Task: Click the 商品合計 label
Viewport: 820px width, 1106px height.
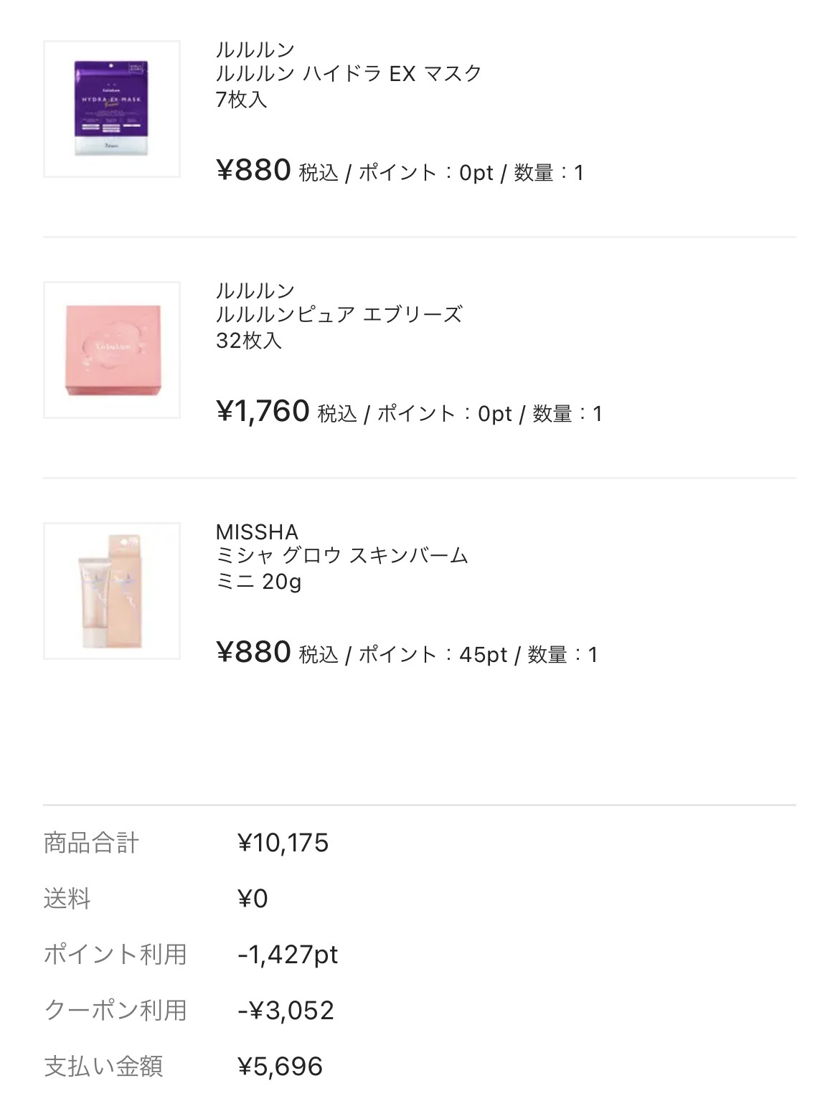Action: pyautogui.click(x=91, y=843)
